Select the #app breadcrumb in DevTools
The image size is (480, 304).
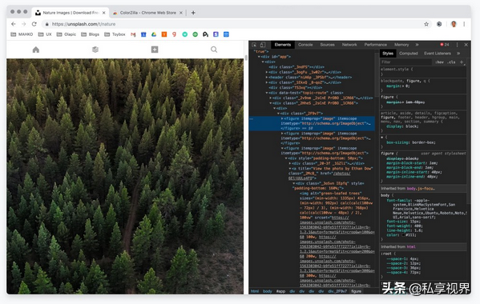[280, 291]
